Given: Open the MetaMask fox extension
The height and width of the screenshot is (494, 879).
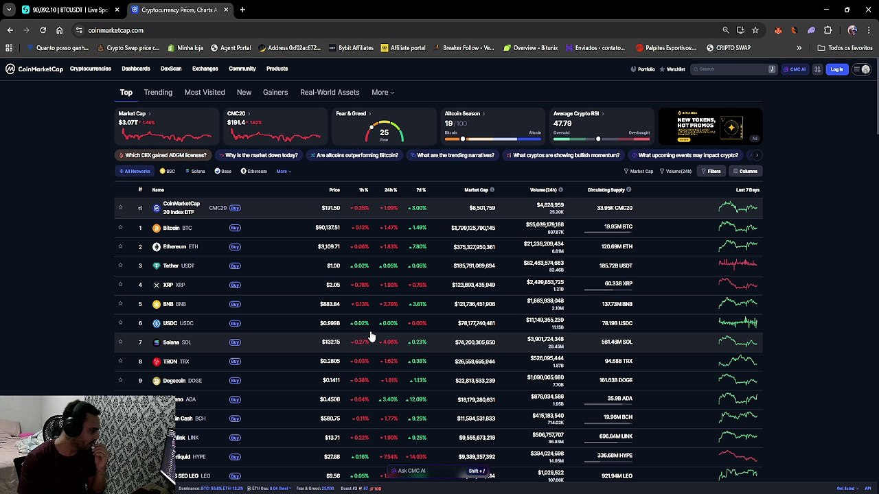Looking at the screenshot, I should coord(778,30).
